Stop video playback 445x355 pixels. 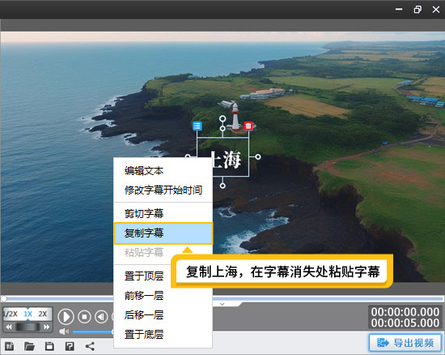tap(84, 316)
